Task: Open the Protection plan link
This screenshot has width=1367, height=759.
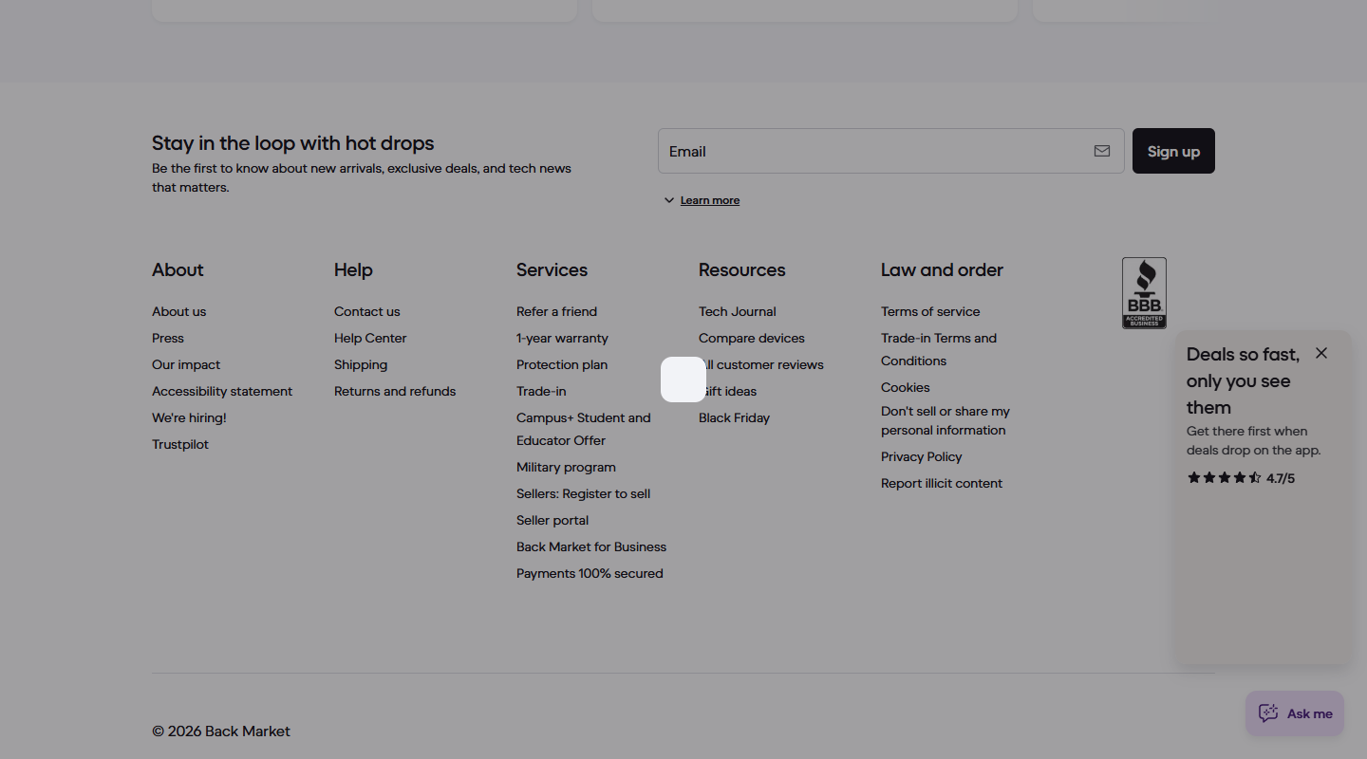Action: [562, 364]
